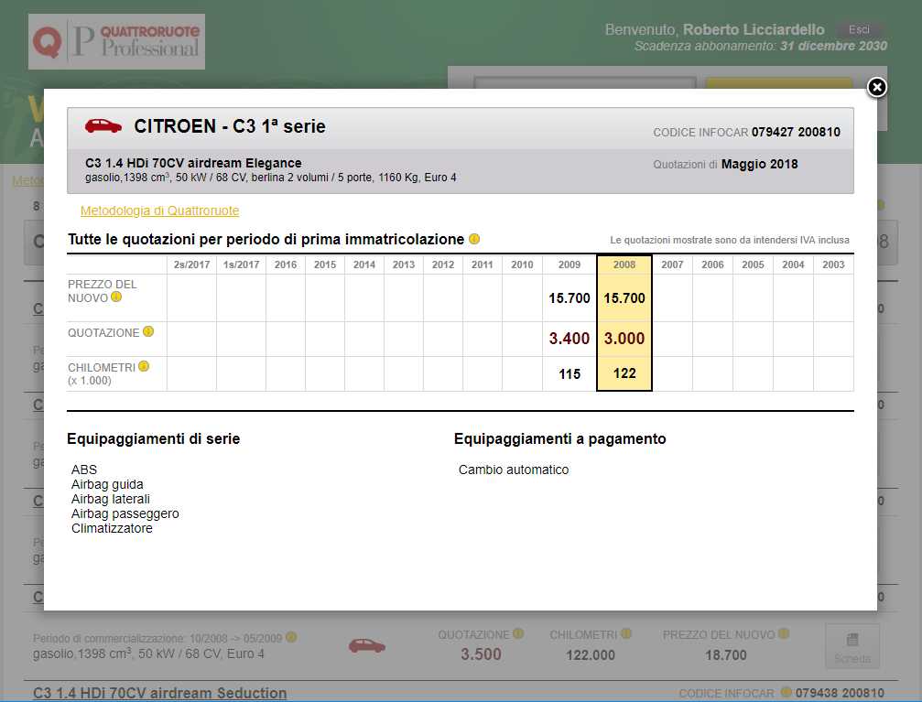Open the Metodologia di Quattroruote link in popup

[160, 211]
